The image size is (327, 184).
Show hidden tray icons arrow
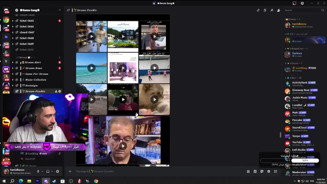tap(295, 181)
